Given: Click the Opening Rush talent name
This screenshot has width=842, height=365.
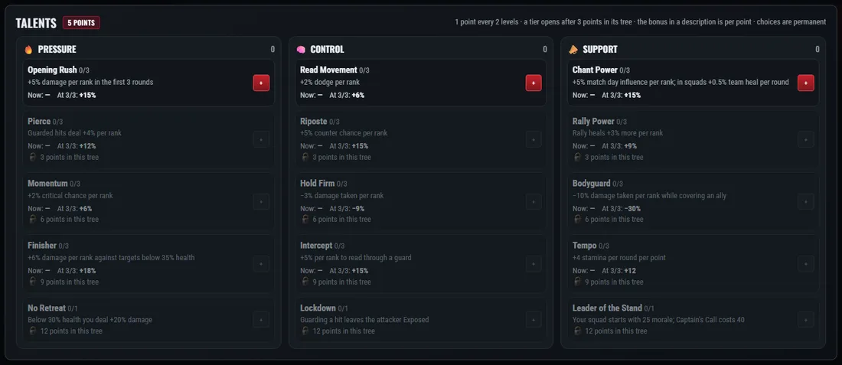Looking at the screenshot, I should coord(52,70).
